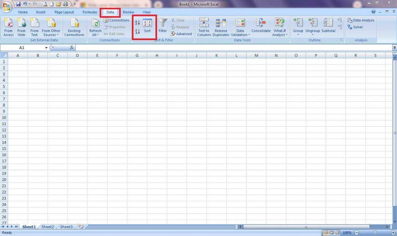
Task: Click the Consolidate tool
Action: pos(261,26)
